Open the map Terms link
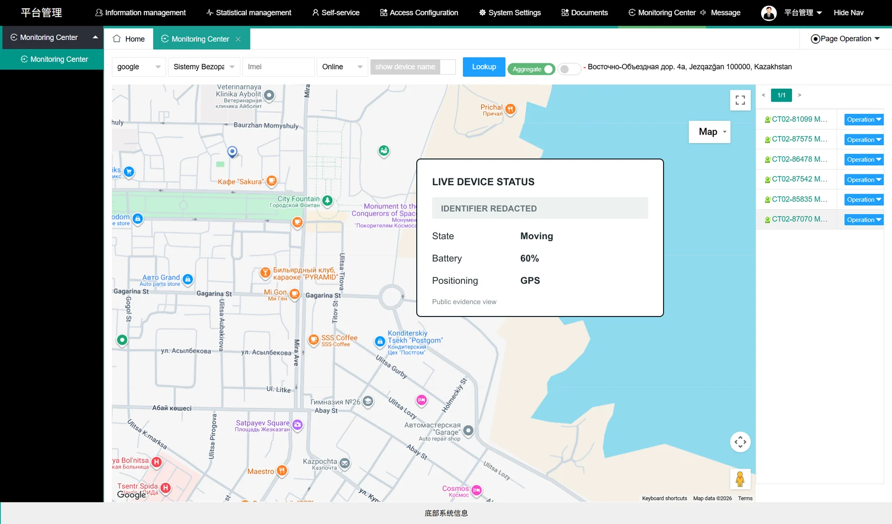The height and width of the screenshot is (524, 892). [745, 498]
